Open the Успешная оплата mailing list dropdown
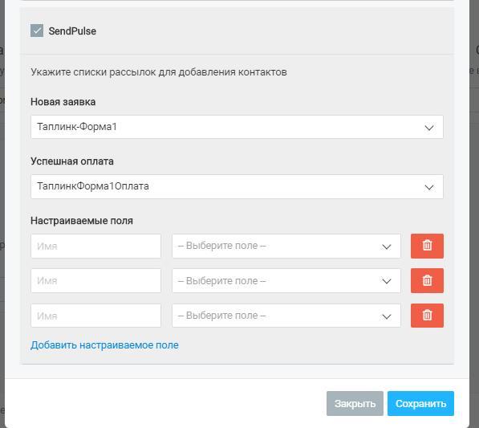This screenshot has height=428, width=479. click(237, 186)
